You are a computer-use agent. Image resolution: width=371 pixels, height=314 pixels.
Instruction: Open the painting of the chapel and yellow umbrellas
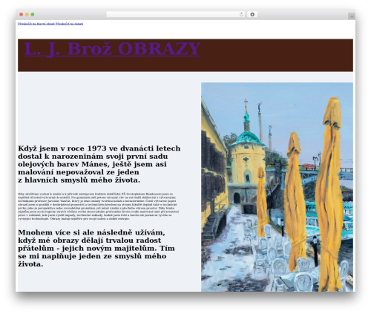click(277, 187)
